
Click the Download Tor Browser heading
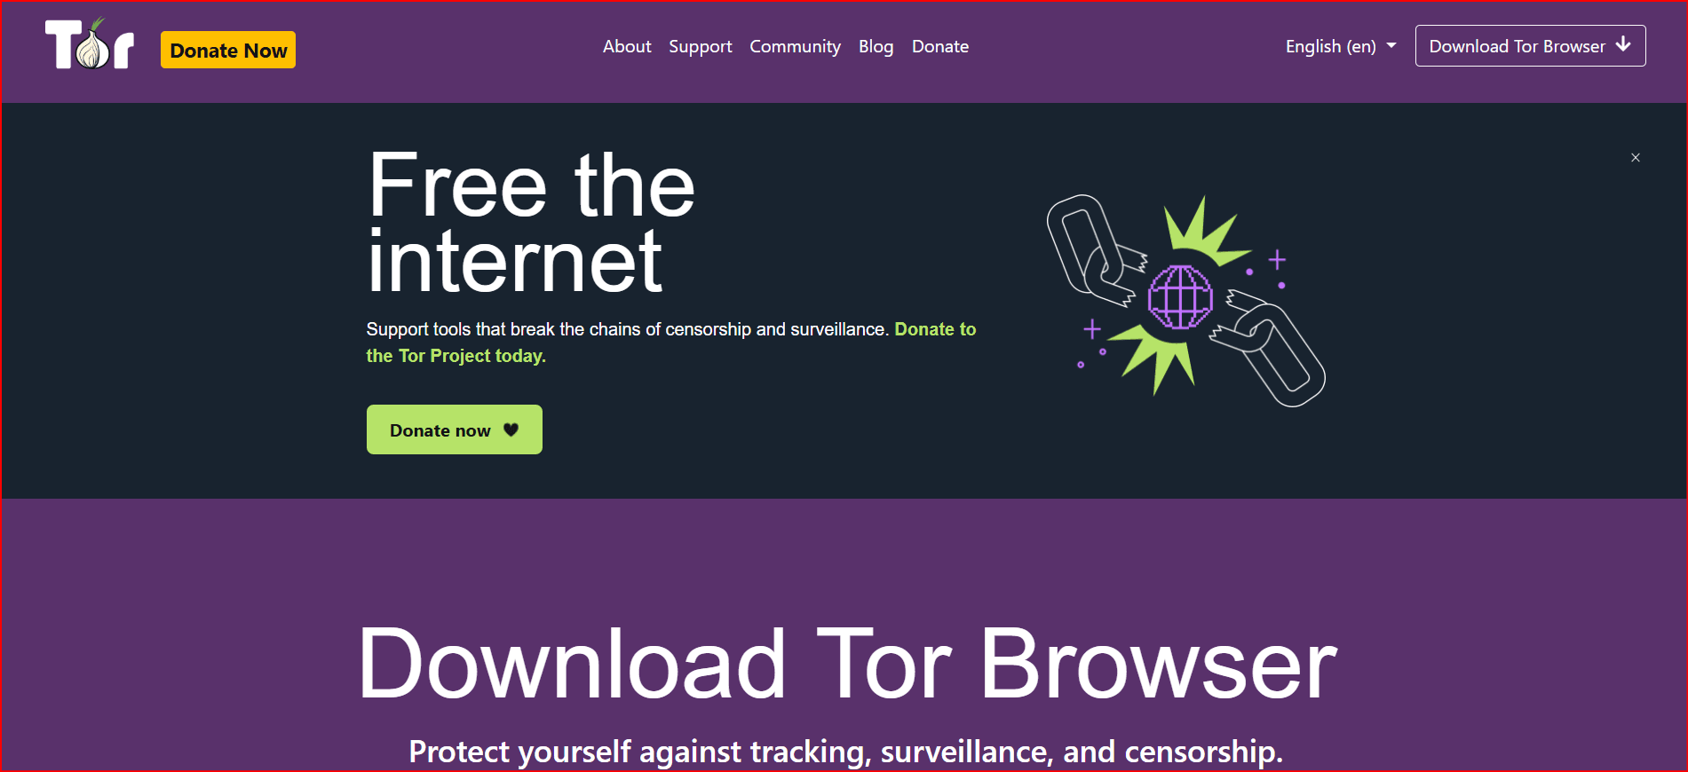pyautogui.click(x=847, y=664)
